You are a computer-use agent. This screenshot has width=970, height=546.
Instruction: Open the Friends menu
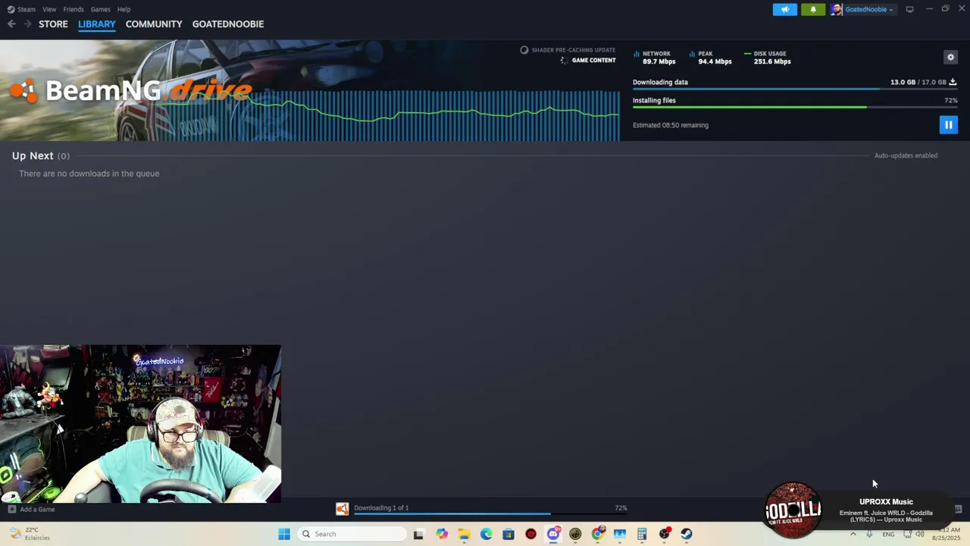pos(74,9)
